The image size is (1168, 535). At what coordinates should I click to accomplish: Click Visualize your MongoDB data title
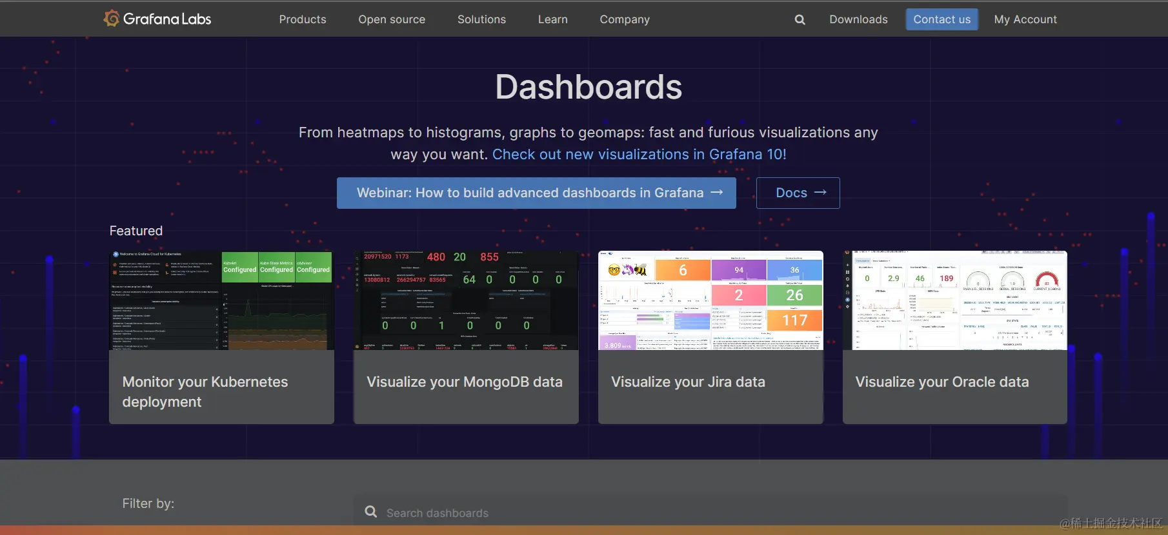465,382
